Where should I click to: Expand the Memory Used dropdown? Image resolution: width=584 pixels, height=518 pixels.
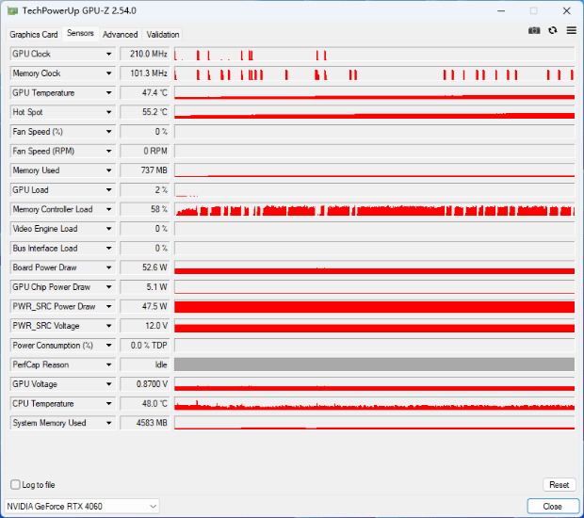(x=108, y=170)
